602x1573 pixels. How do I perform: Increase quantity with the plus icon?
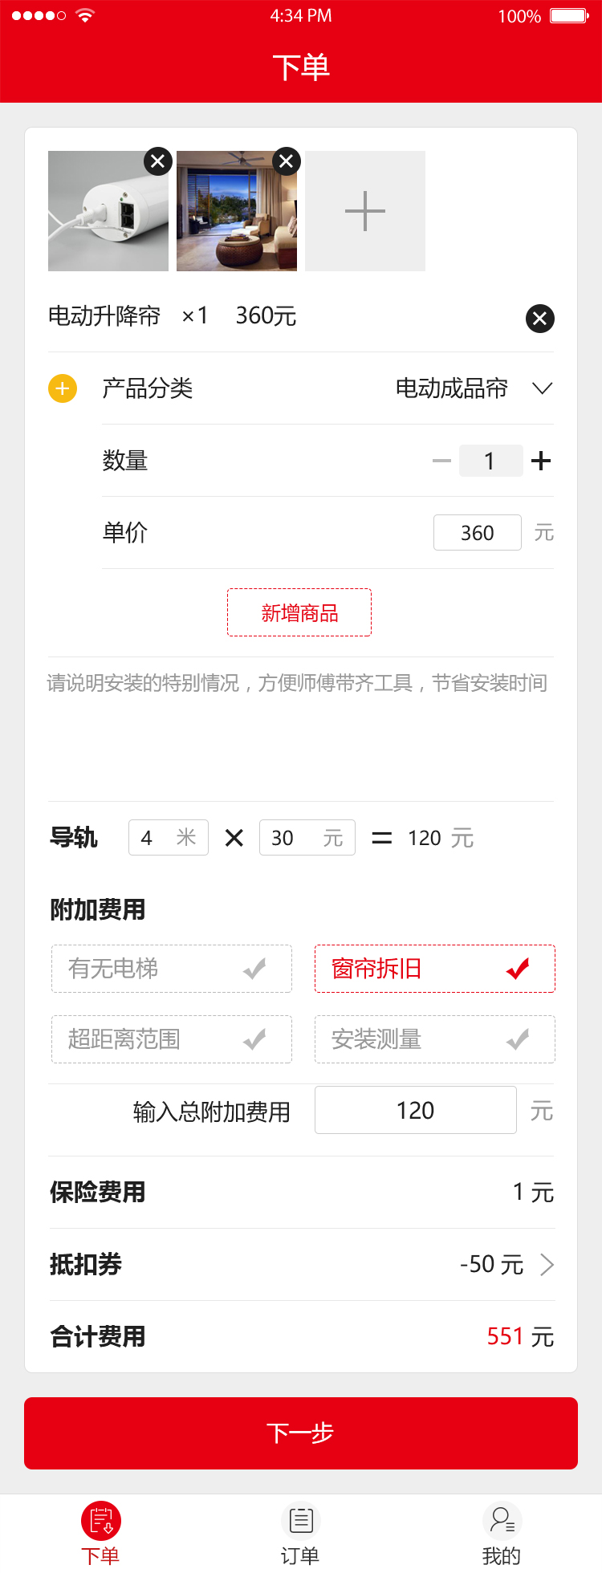541,461
